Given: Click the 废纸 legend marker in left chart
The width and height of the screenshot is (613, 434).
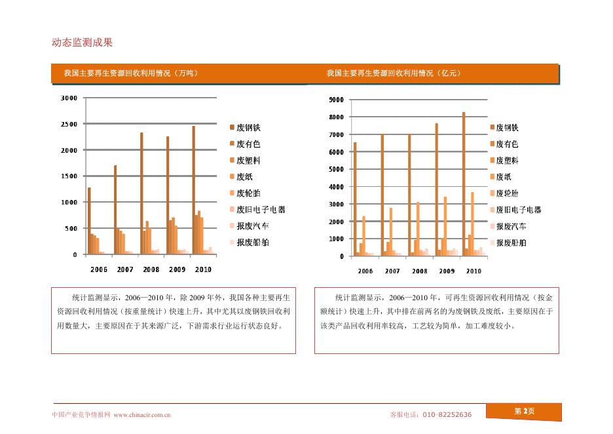Looking at the screenshot, I should click(x=232, y=176).
